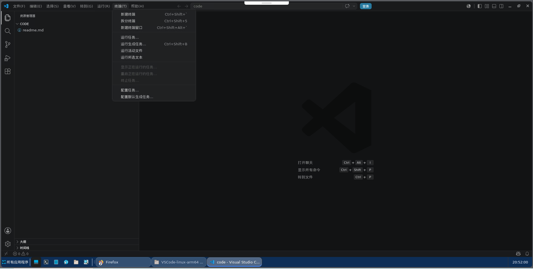Open the Source Control view
The width and height of the screenshot is (533, 269).
pyautogui.click(x=8, y=44)
